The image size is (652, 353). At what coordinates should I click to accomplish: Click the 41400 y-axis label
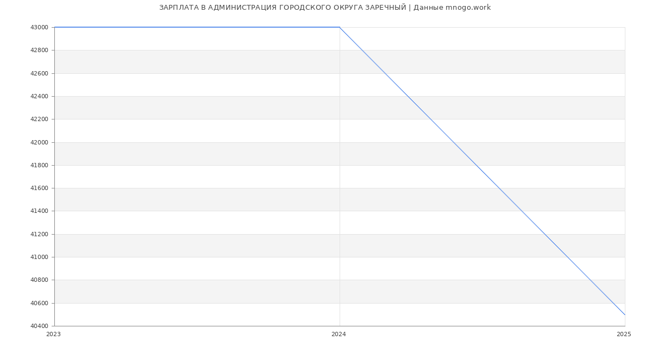pyautogui.click(x=40, y=211)
